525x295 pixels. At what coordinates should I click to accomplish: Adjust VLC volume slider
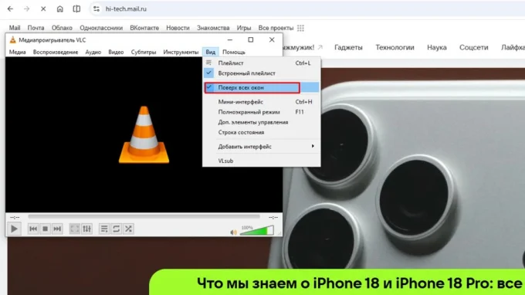[257, 231]
